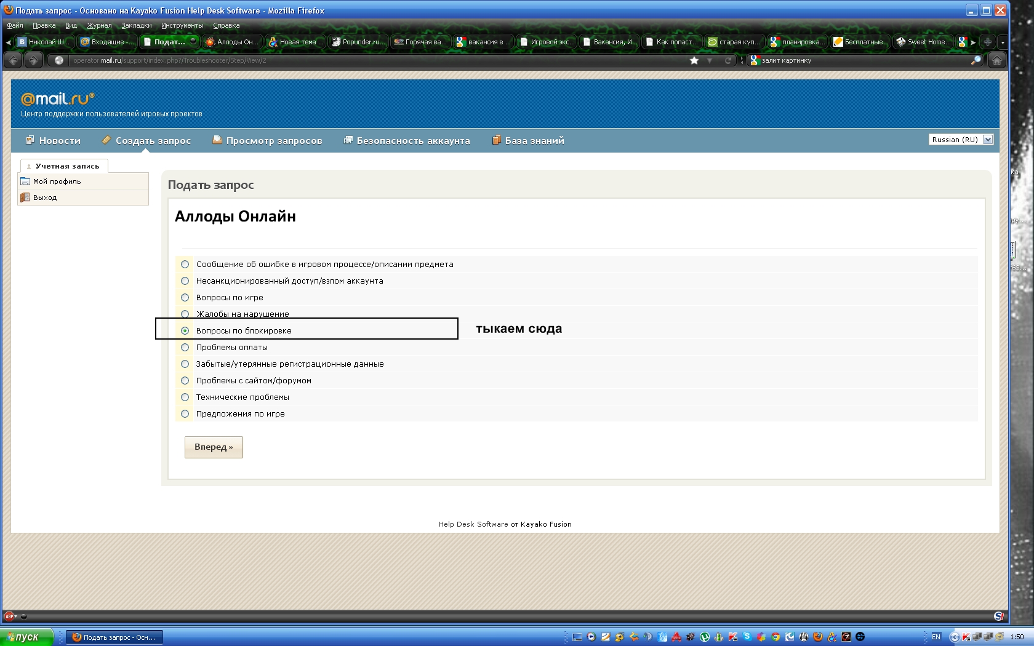1034x646 pixels.
Task: Open the list all tabs dropdown
Action: click(x=1003, y=42)
